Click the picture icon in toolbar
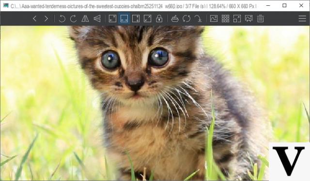Screen dimensions: 310x181 pos(214,19)
